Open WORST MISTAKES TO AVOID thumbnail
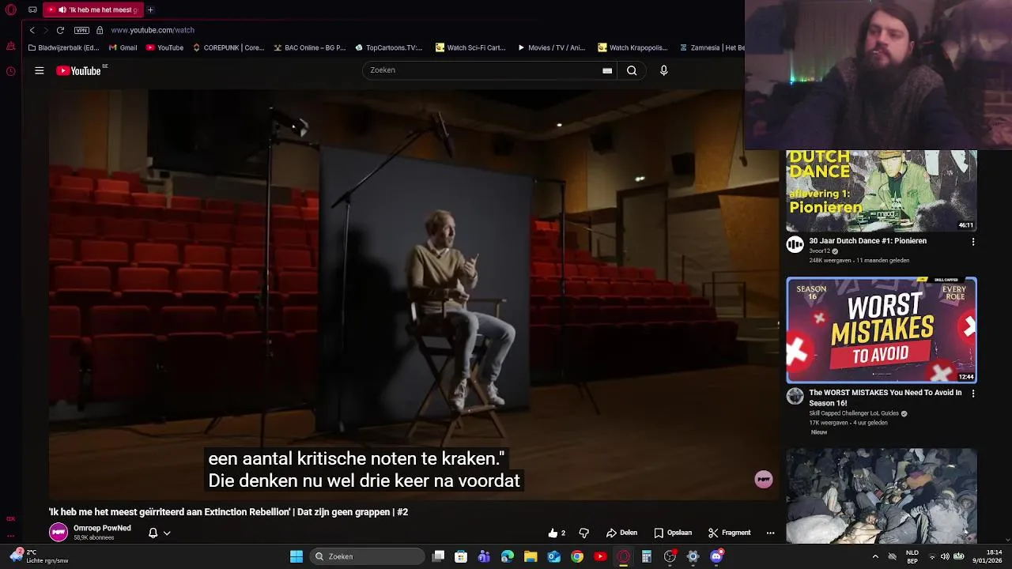 coord(882,330)
